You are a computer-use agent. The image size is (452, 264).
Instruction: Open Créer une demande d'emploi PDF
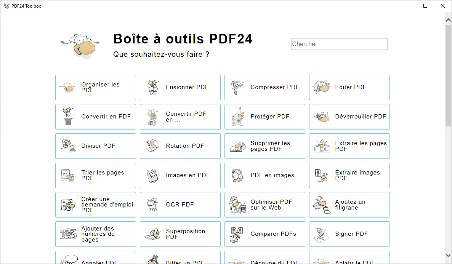coord(95,205)
